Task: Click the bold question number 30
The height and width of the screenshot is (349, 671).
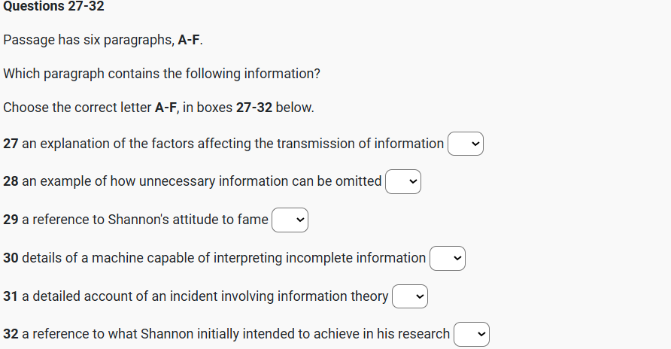Action: point(11,258)
